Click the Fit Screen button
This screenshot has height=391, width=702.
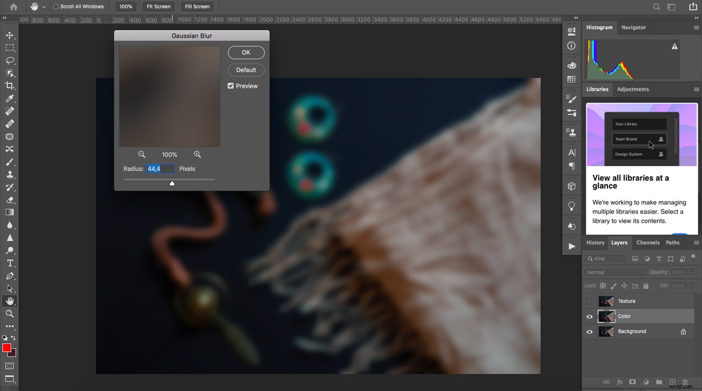pos(158,7)
